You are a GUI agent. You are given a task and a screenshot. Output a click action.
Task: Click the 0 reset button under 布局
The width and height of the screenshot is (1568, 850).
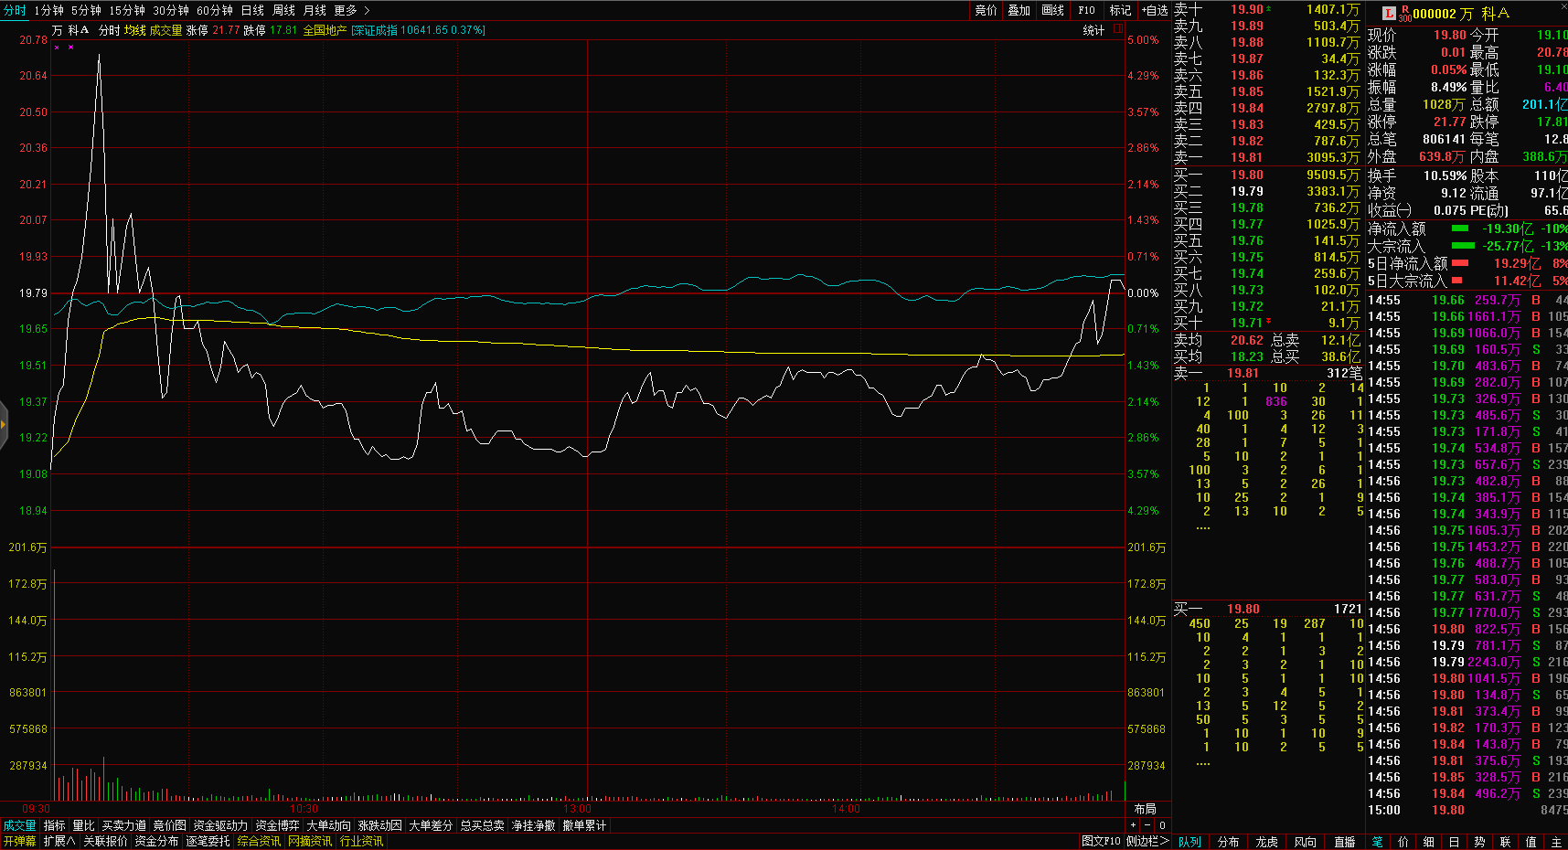(x=1162, y=825)
